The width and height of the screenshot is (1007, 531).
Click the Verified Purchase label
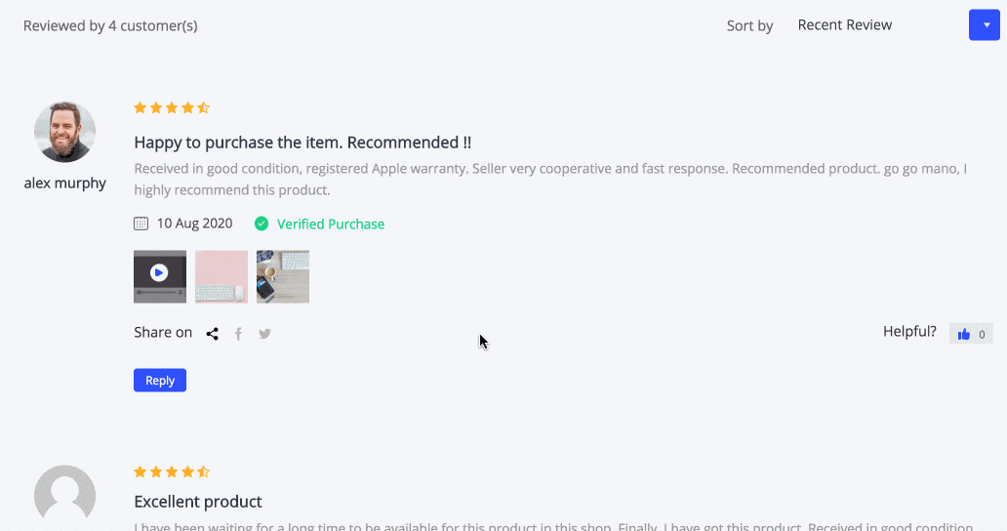(331, 225)
